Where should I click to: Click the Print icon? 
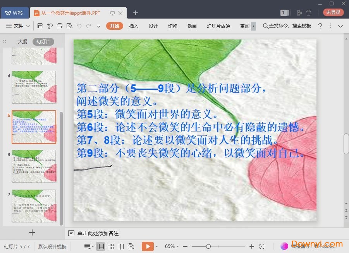[x=60, y=26]
